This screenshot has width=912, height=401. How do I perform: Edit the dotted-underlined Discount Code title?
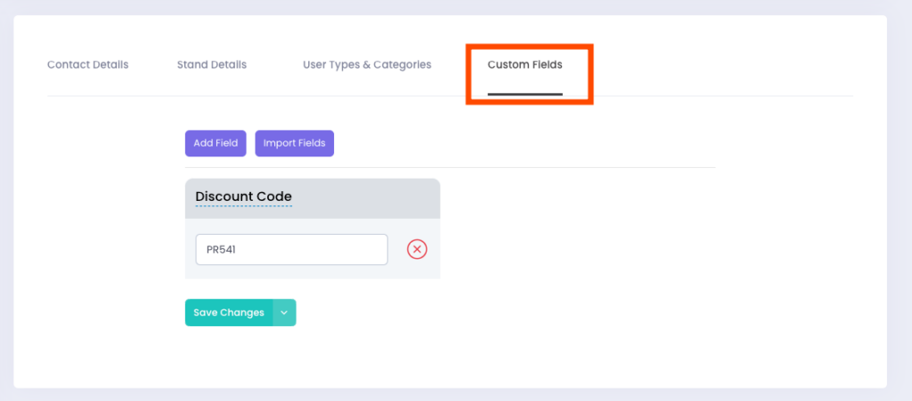pyautogui.click(x=243, y=196)
